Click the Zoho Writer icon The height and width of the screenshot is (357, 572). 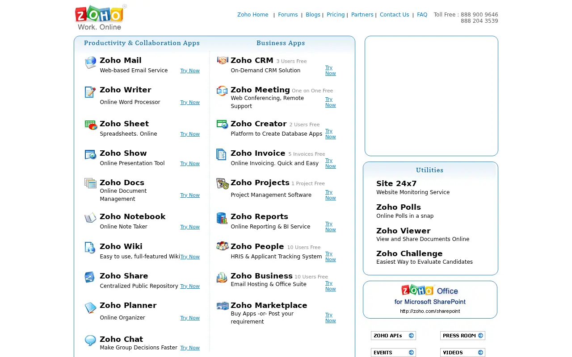pyautogui.click(x=90, y=92)
